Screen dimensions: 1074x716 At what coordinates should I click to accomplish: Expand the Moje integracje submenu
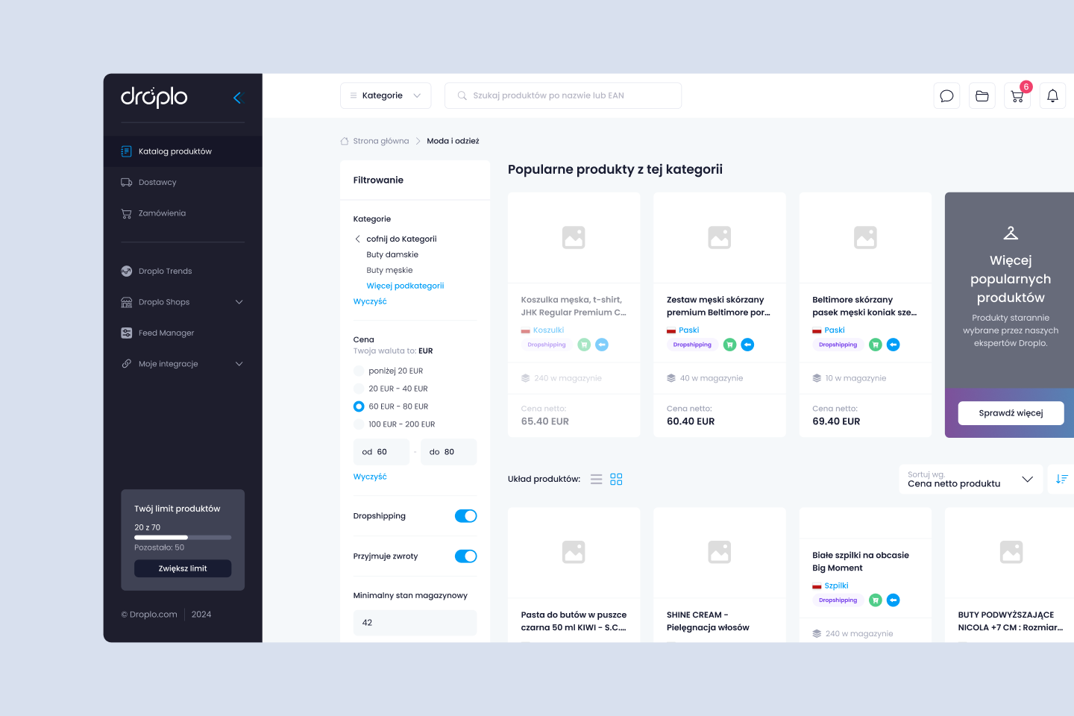click(239, 364)
